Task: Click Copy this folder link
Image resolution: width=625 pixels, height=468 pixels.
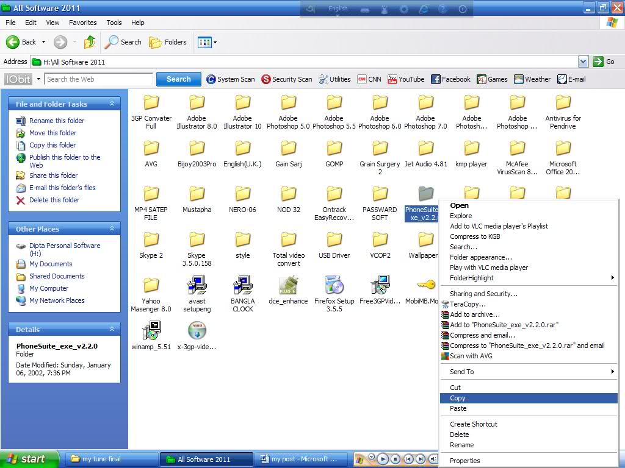Action: pos(52,145)
